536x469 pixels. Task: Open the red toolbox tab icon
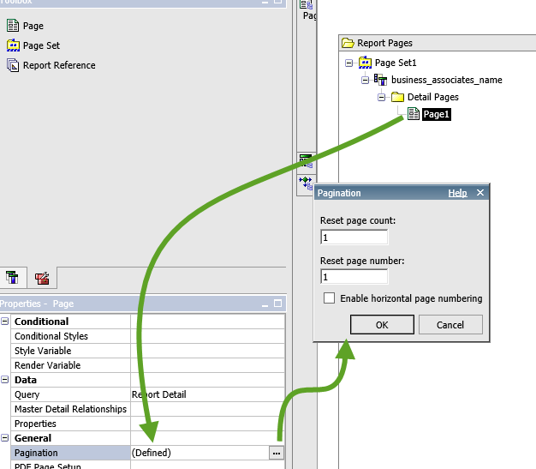(42, 278)
